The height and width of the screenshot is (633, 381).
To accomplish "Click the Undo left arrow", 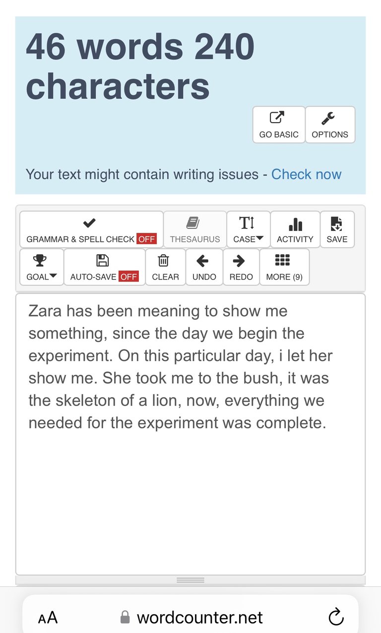I will click(202, 261).
